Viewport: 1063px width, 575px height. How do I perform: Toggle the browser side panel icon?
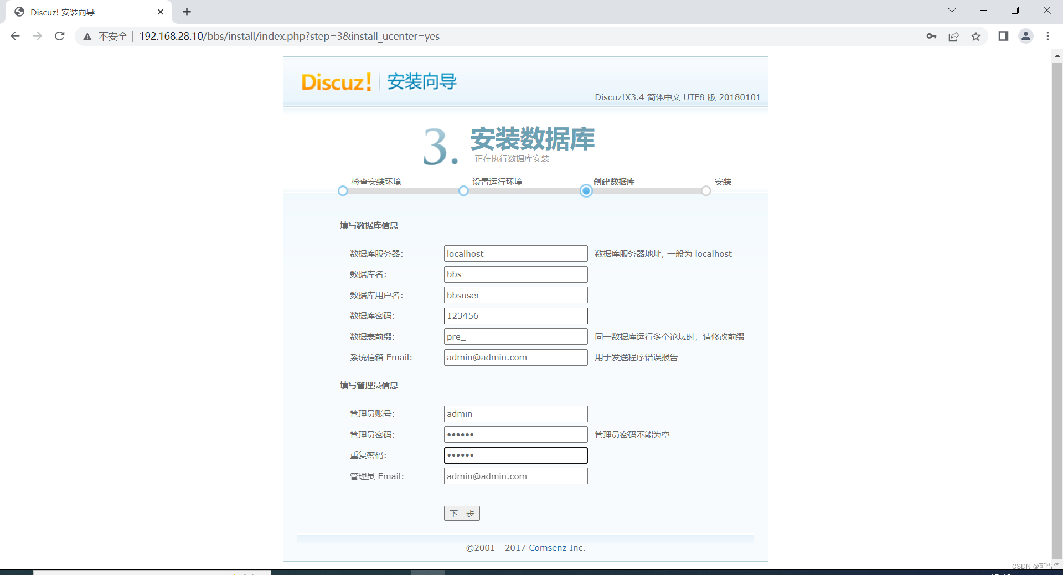tap(1003, 36)
